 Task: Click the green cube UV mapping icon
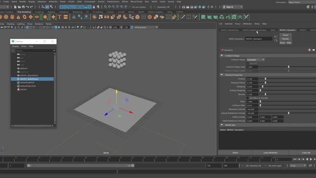pos(222,17)
